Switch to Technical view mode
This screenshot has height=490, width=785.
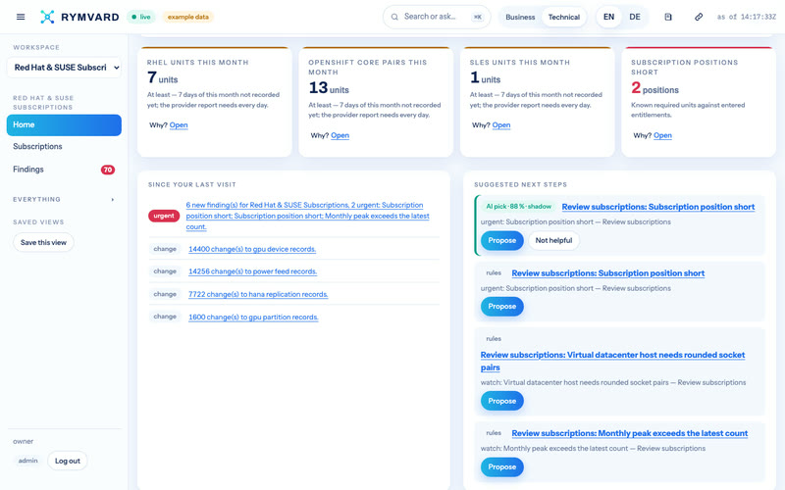click(x=563, y=17)
